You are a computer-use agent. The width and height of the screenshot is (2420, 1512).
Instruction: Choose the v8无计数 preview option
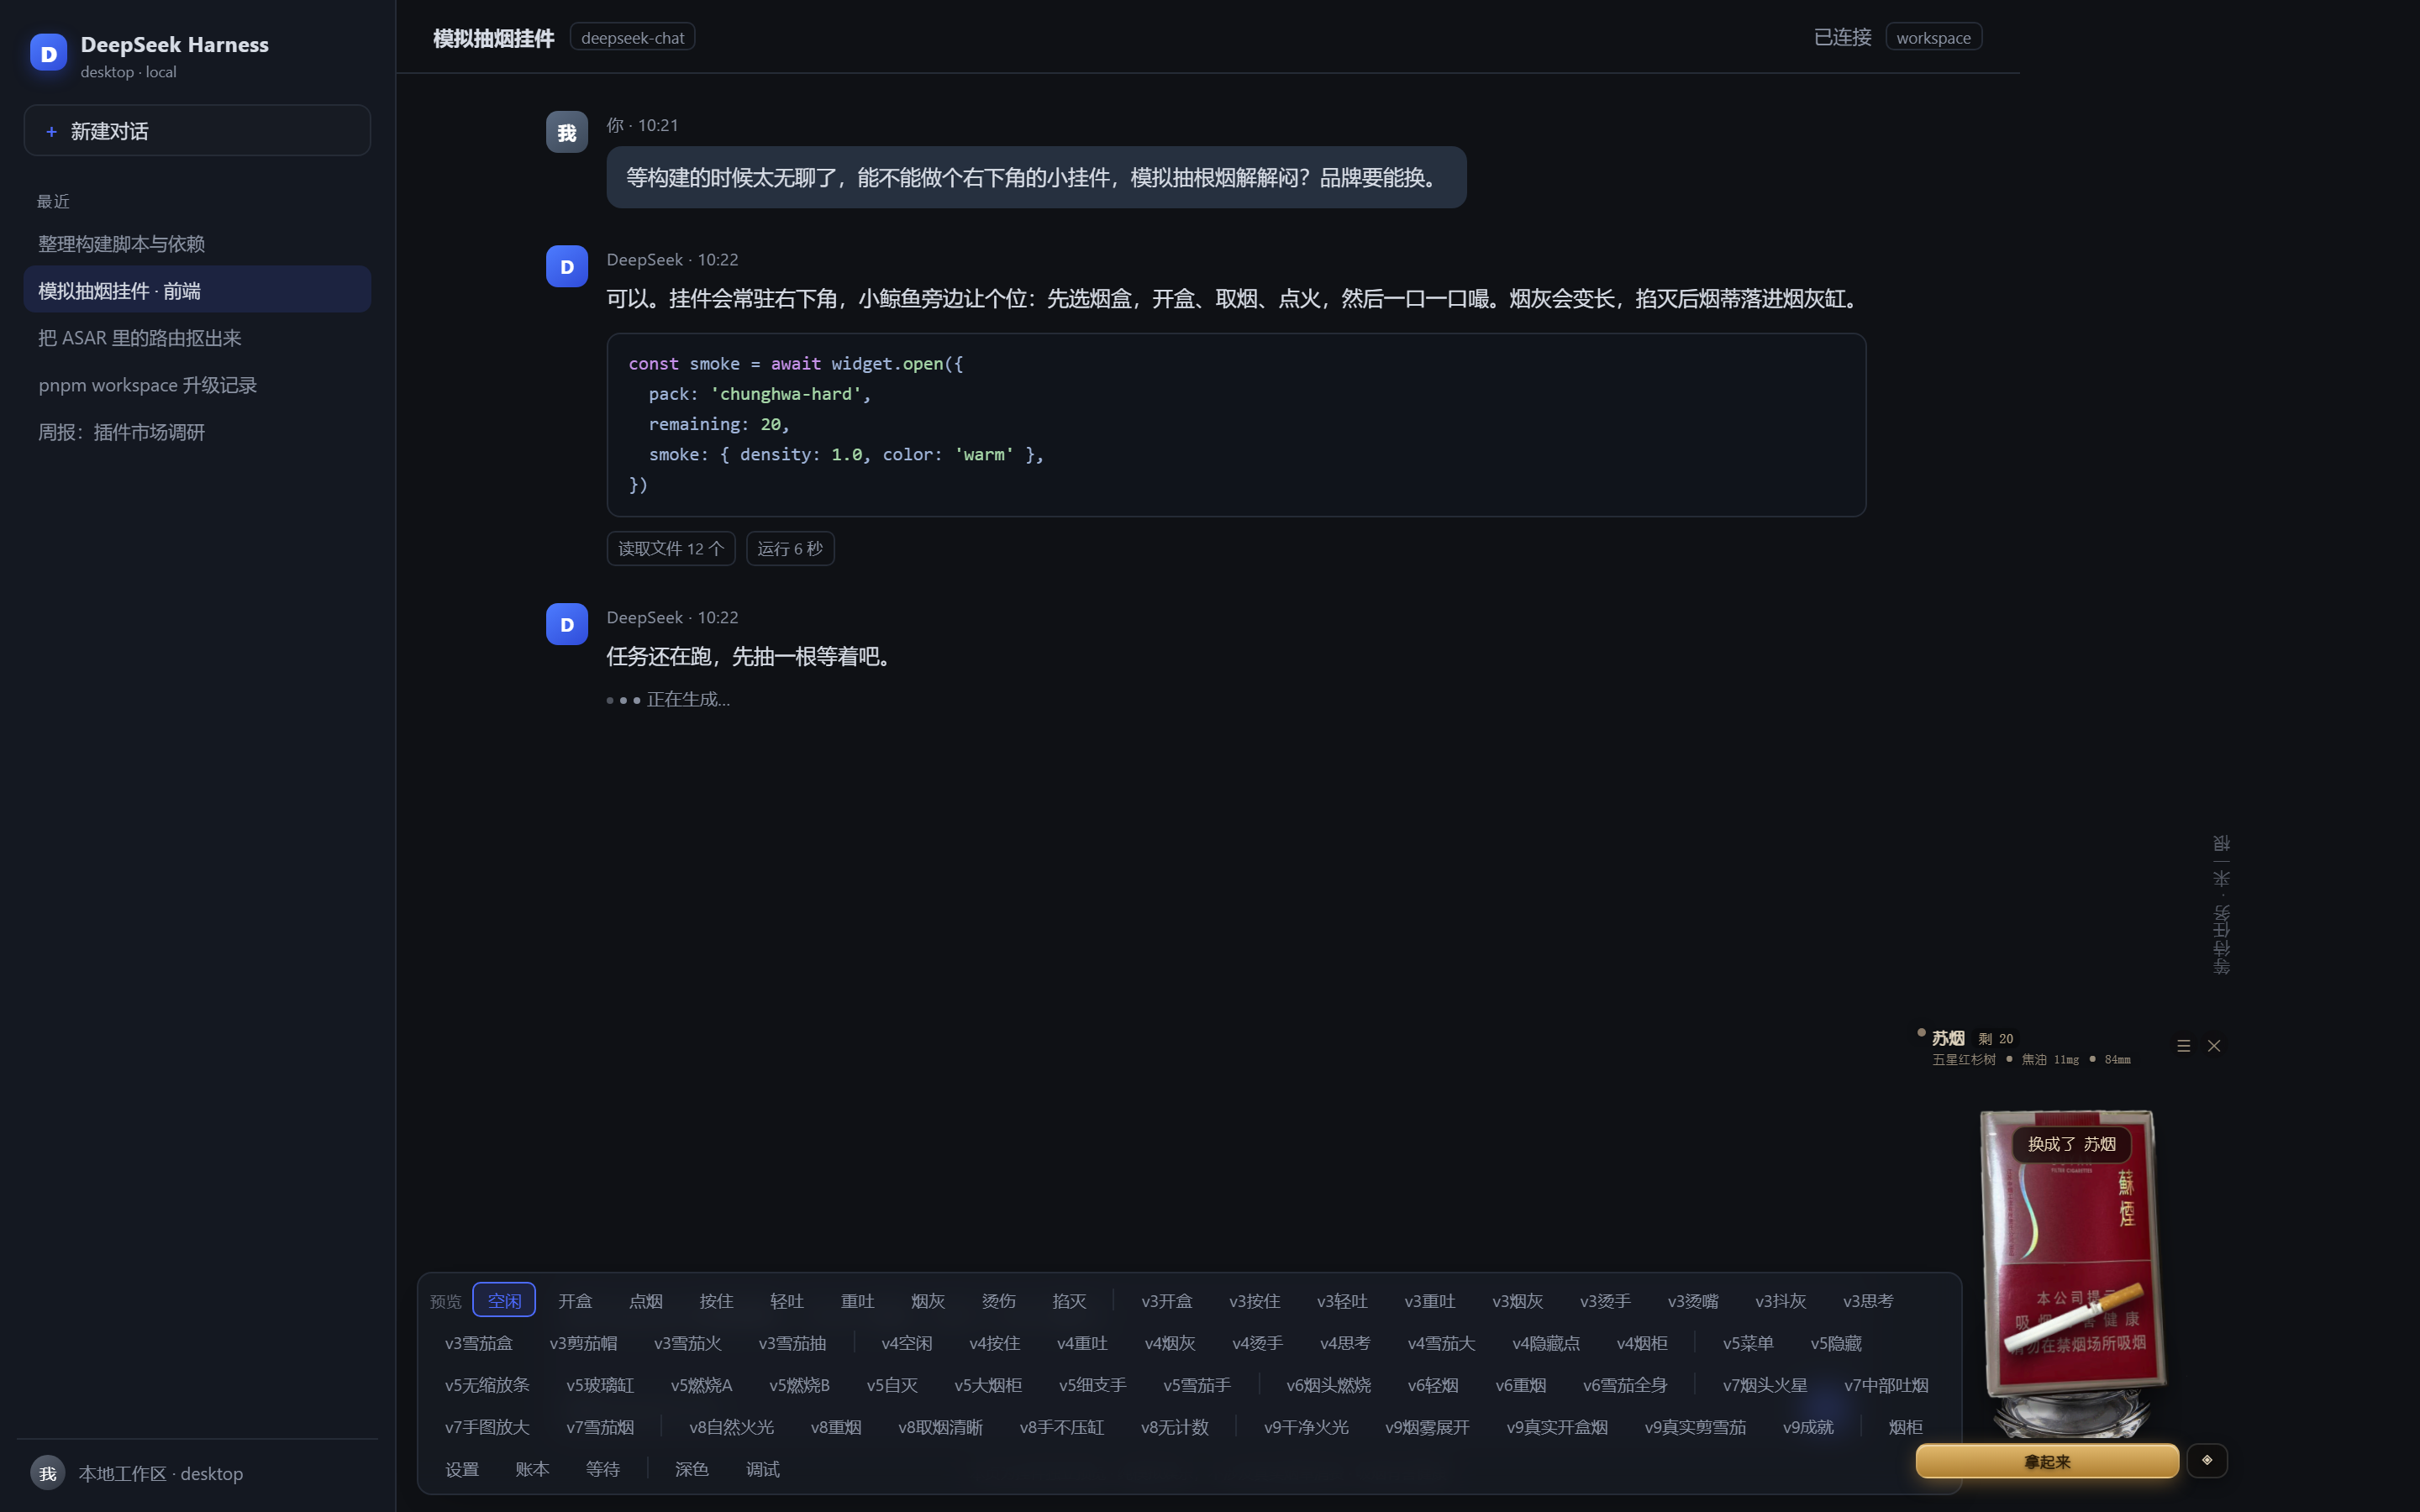coord(1175,1427)
